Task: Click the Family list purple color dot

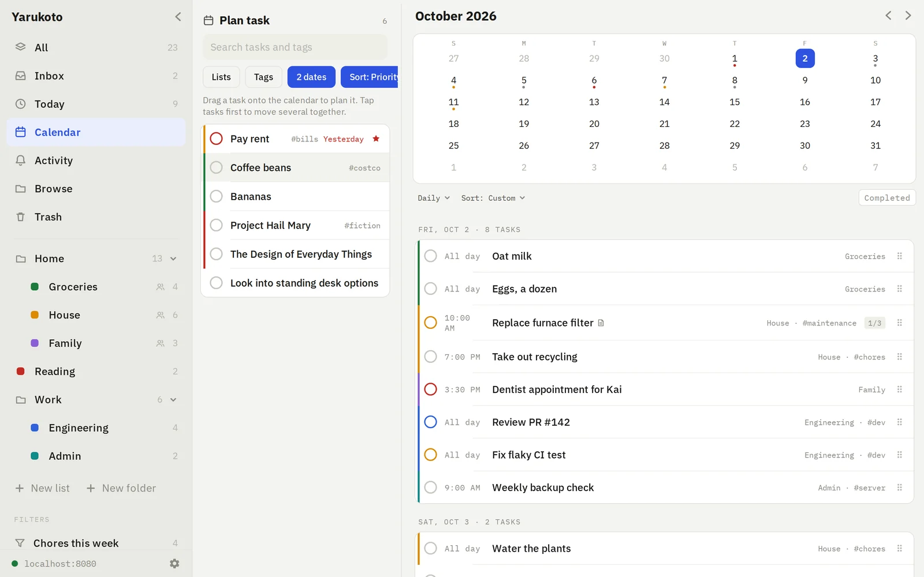Action: (35, 343)
